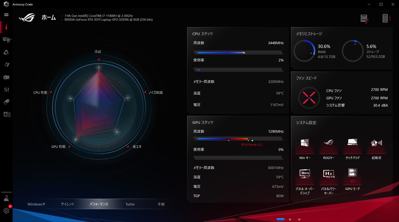Toggle the Win key setting

tap(305, 149)
